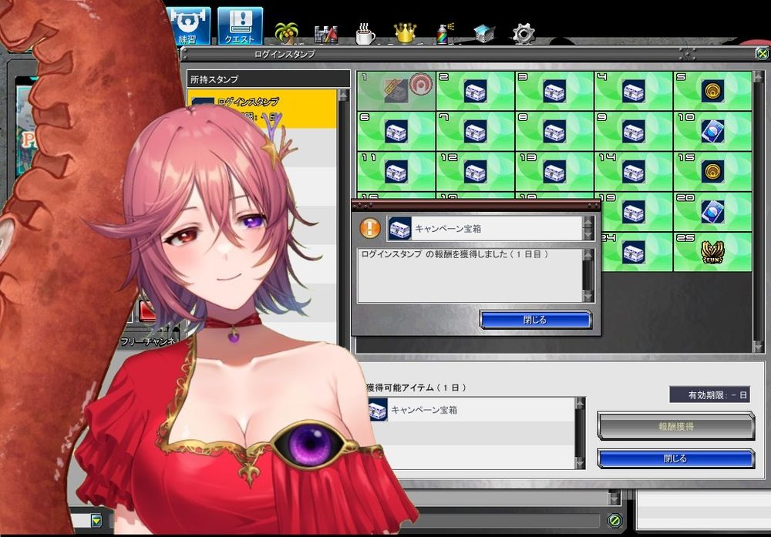The image size is (771, 537).
Task: Click 閉じる button in reward popup
Action: coord(536,320)
